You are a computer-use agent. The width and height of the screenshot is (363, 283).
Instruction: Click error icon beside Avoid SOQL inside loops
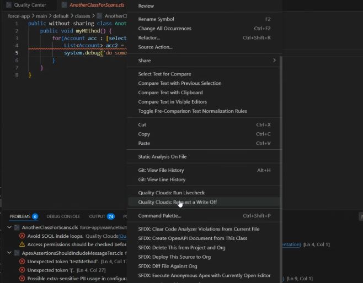tap(22, 236)
